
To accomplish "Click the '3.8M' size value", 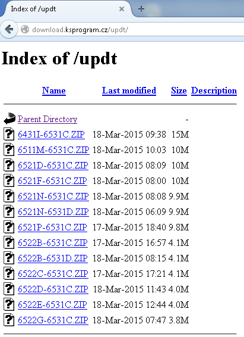I will pyautogui.click(x=179, y=320).
